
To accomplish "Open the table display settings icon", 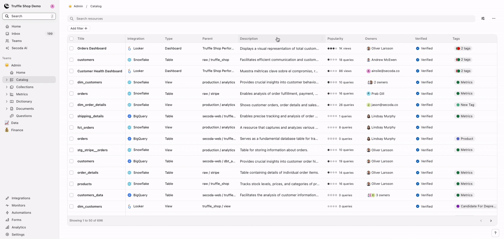I will [483, 19].
